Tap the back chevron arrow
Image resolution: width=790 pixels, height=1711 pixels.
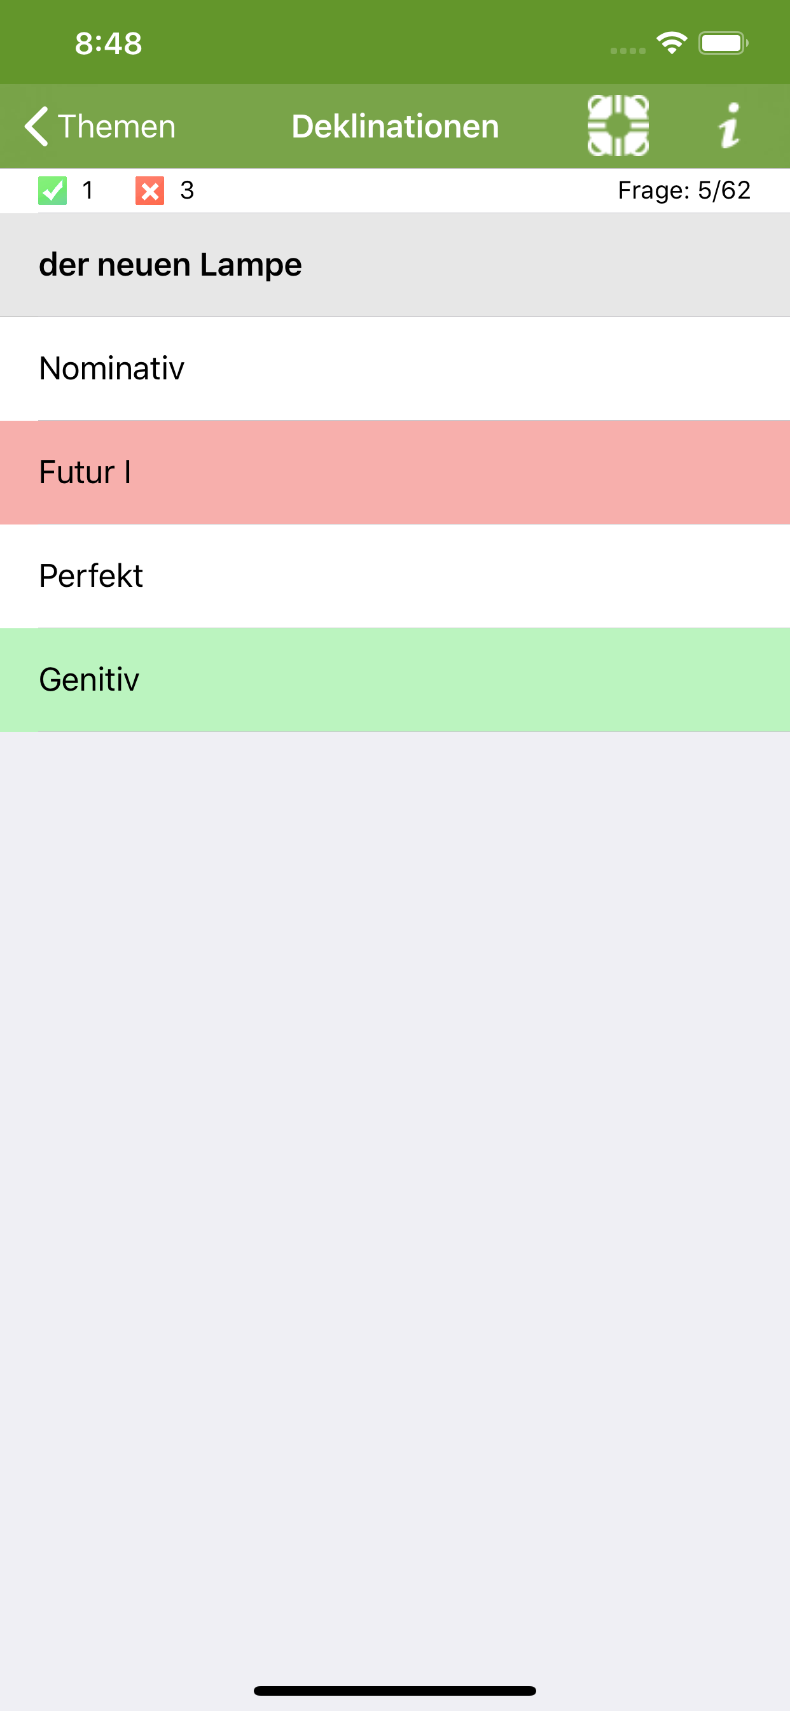pos(37,126)
